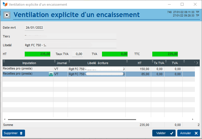Click the green TTC amount field
Viewport: 202px width, 139px height.
[165, 54]
